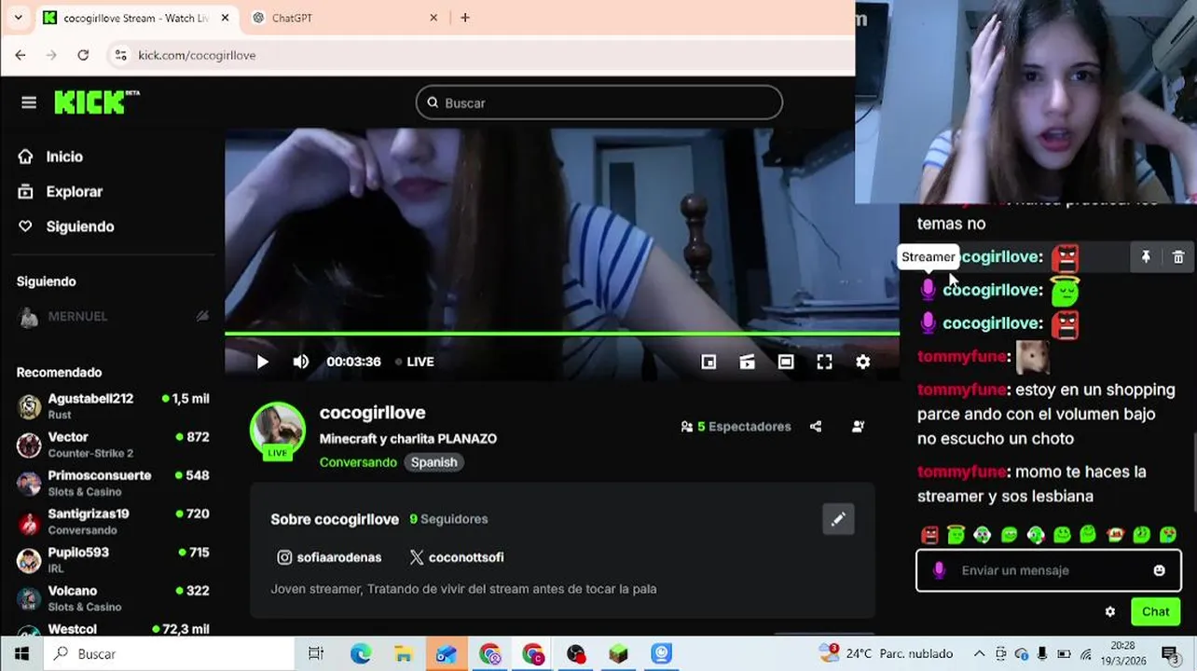1197x671 pixels.
Task: Open Explorar in the sidebar
Action: 74,192
